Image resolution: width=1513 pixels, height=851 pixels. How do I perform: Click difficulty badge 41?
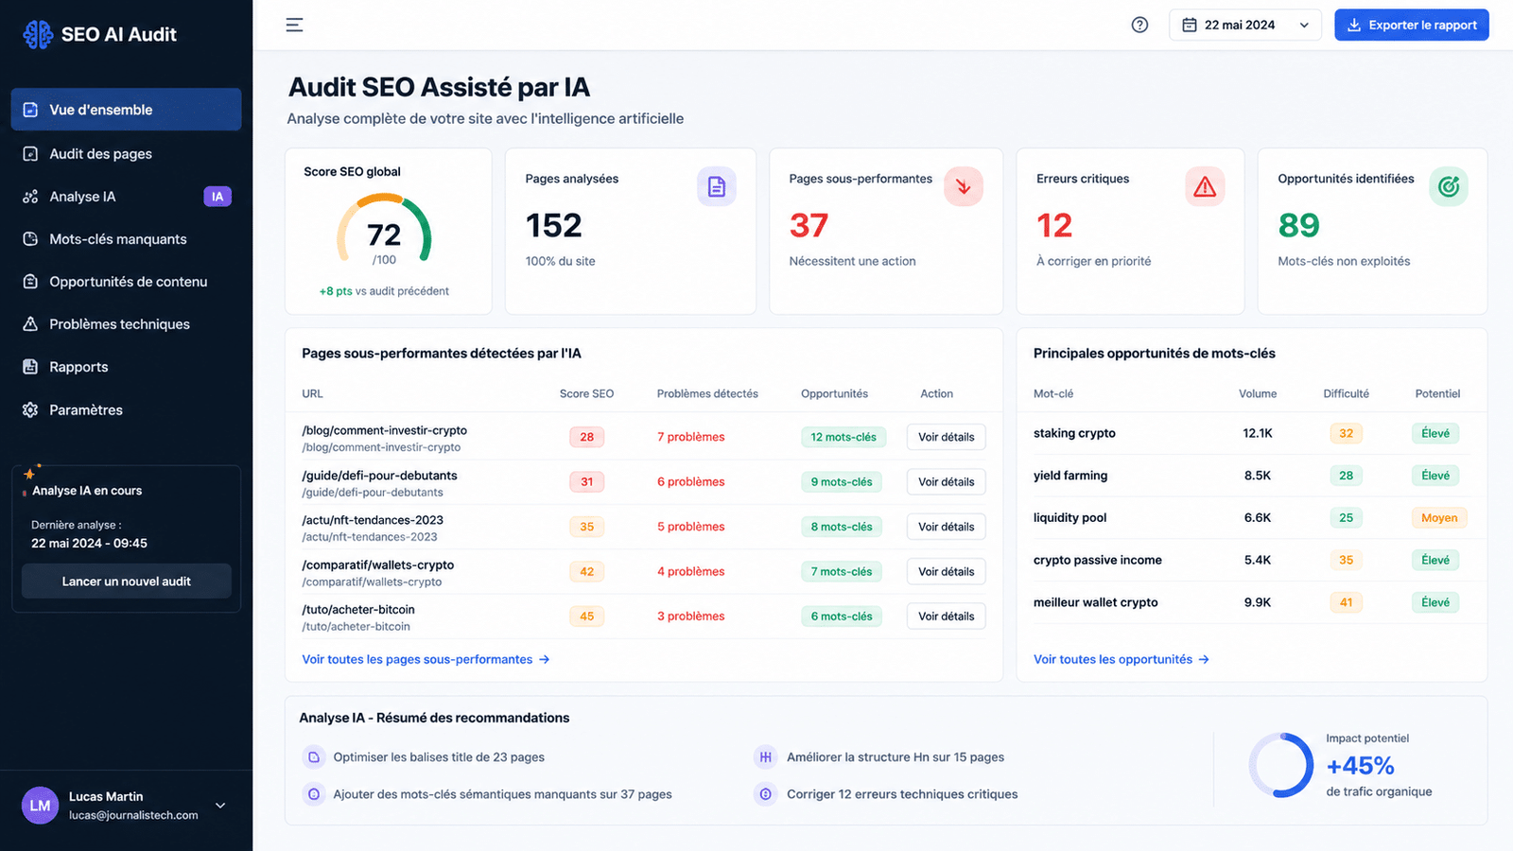(1346, 602)
